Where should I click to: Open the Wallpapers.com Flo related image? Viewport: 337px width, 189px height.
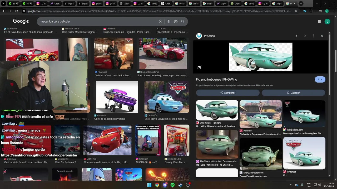pyautogui.click(x=304, y=114)
